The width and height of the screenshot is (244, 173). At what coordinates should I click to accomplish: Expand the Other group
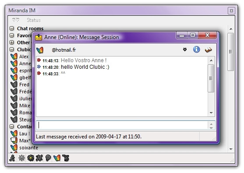[x=12, y=42]
